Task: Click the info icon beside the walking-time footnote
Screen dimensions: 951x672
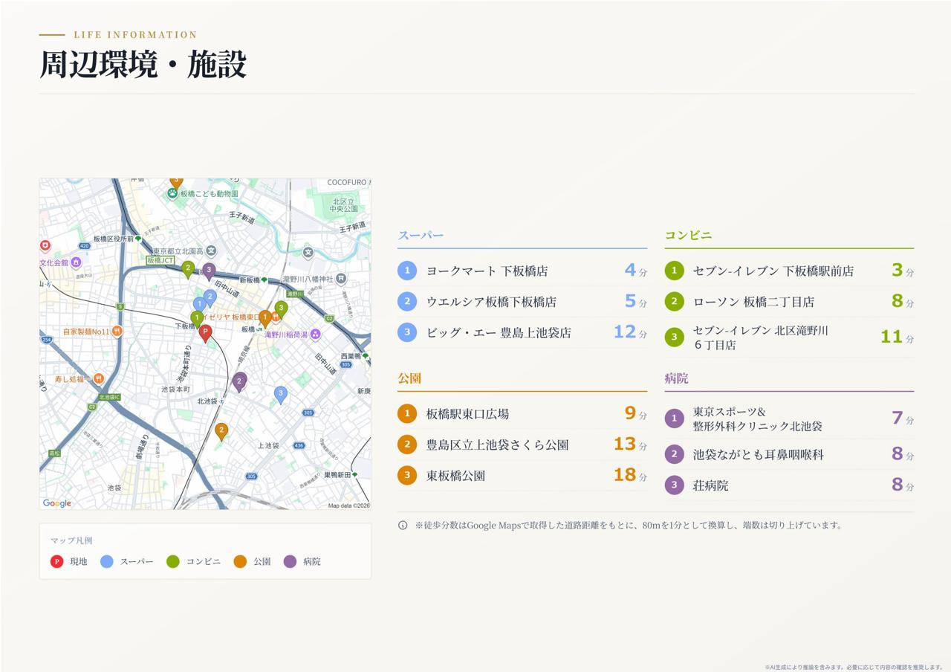Action: tap(403, 526)
